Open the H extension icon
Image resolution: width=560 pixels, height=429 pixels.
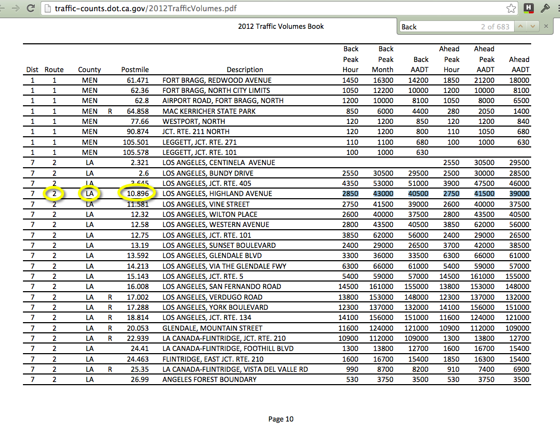(x=528, y=8)
